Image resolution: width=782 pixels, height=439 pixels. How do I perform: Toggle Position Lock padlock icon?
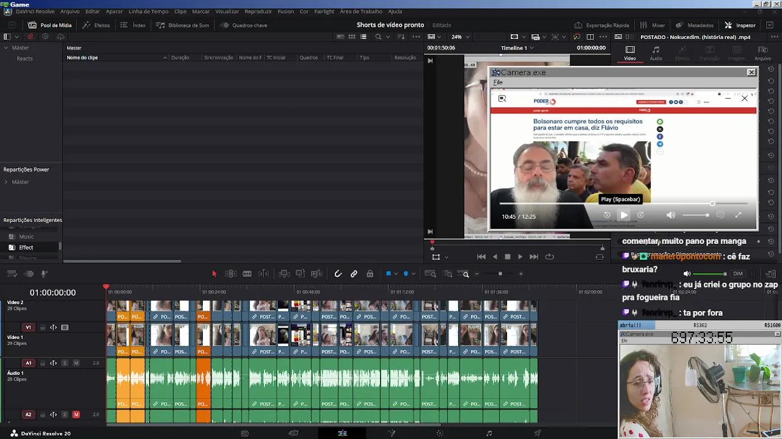point(370,274)
